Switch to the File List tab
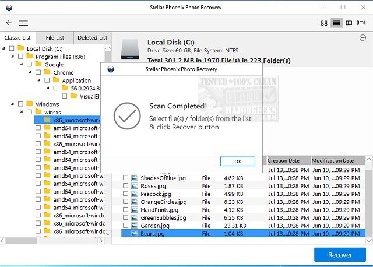Image resolution: width=373 pixels, height=267 pixels. 55,38
